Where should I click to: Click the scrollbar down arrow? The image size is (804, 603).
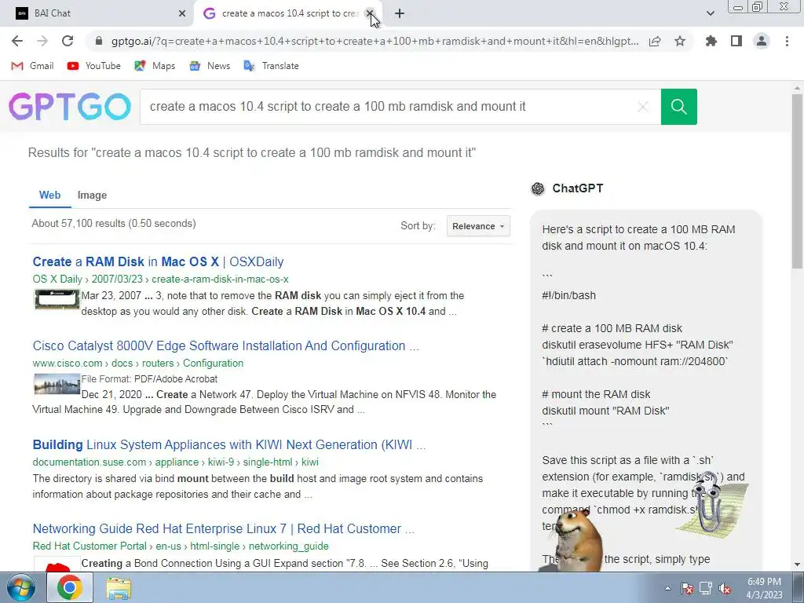coord(798,565)
